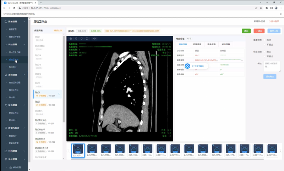Select 测试抽检50 in the track list
This screenshot has width=284, height=171.
pos(48,140)
